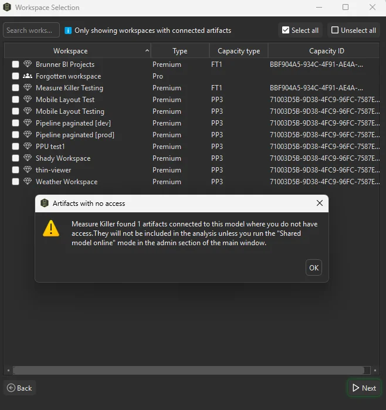The width and height of the screenshot is (386, 410).
Task: Focus the Search workspaces input field
Action: 31,31
